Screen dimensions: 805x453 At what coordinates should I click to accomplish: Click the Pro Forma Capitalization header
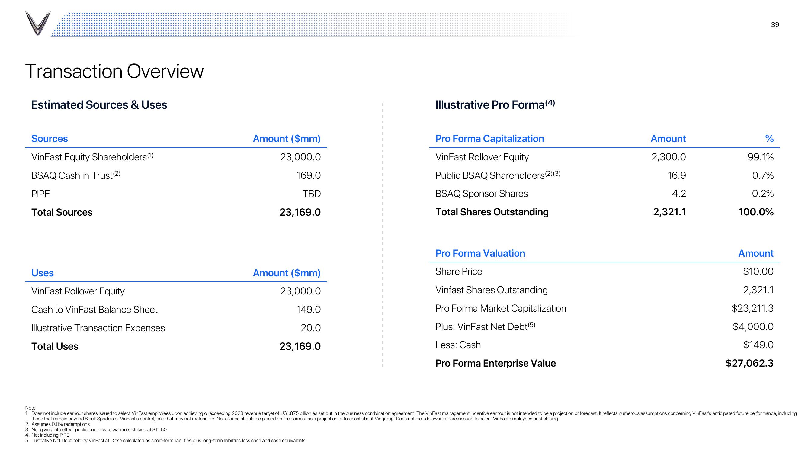490,139
